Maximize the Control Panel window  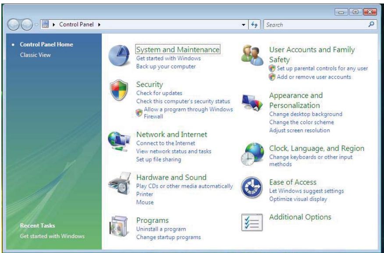[x=356, y=12]
